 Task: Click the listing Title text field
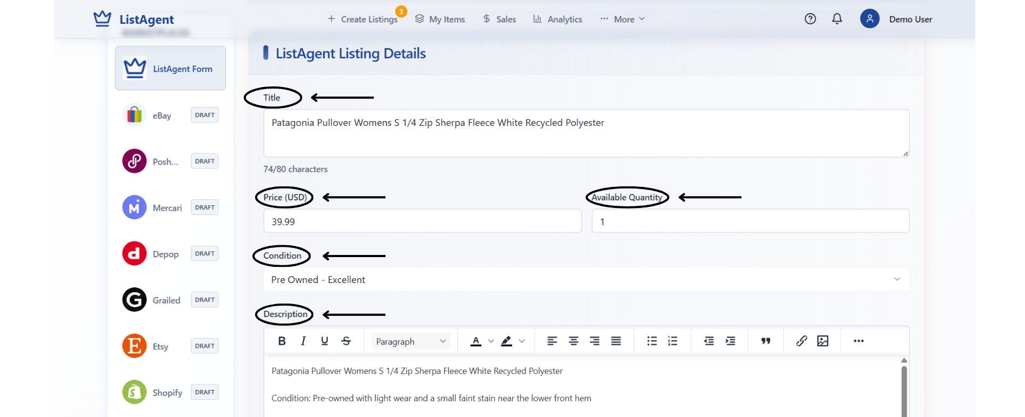point(586,133)
